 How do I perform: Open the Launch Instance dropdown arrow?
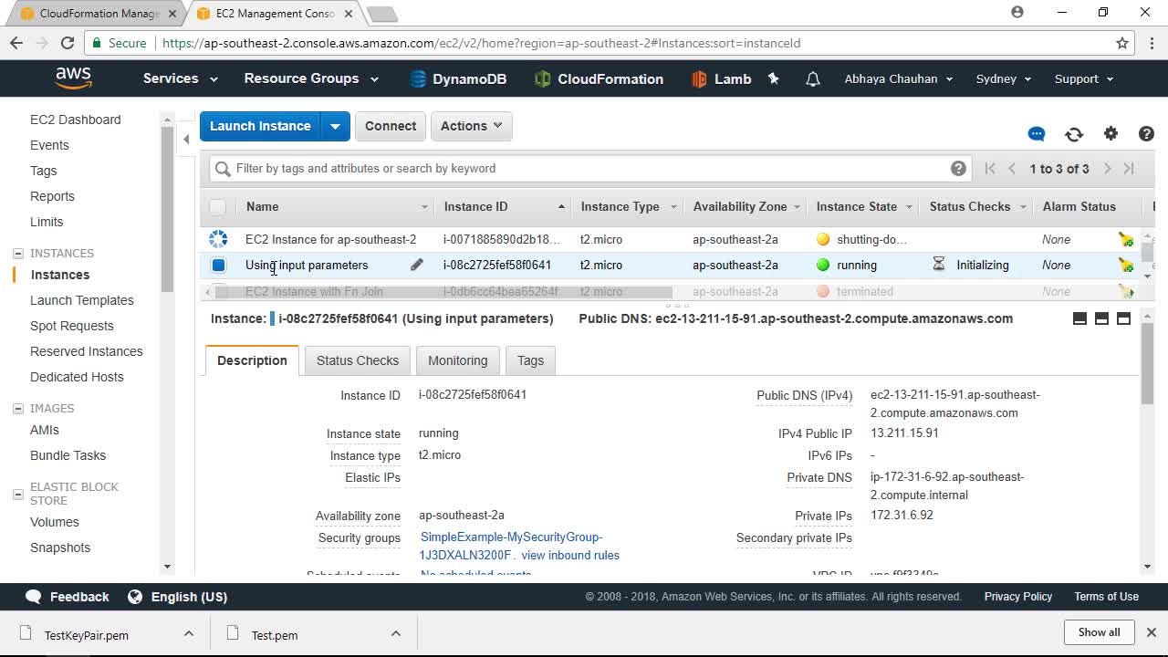335,126
